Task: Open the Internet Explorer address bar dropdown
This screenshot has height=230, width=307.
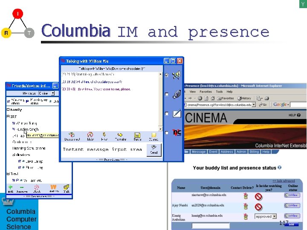Action: tap(254, 105)
